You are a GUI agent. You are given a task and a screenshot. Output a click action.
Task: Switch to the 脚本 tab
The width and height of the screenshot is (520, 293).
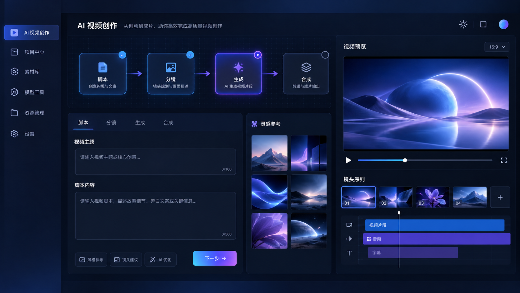(x=83, y=123)
